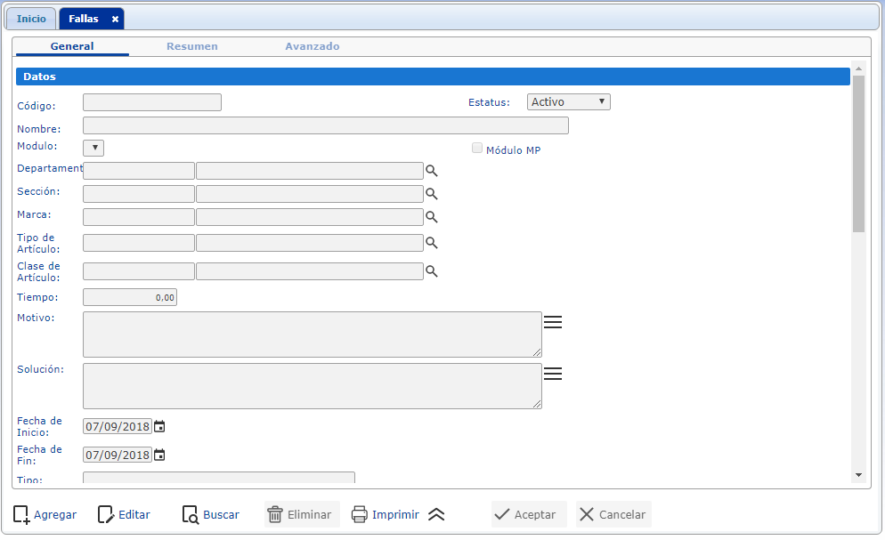This screenshot has height=540, width=885.
Task: Click the Nombre input field
Action: coord(325,125)
